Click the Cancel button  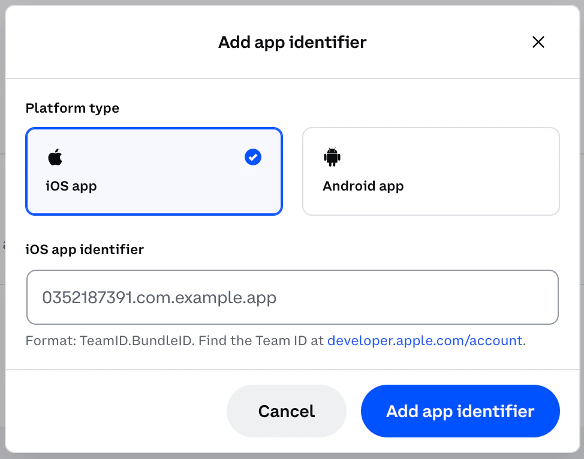286,411
